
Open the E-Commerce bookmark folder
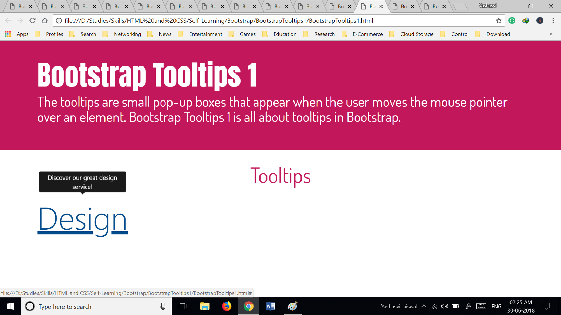coord(362,34)
